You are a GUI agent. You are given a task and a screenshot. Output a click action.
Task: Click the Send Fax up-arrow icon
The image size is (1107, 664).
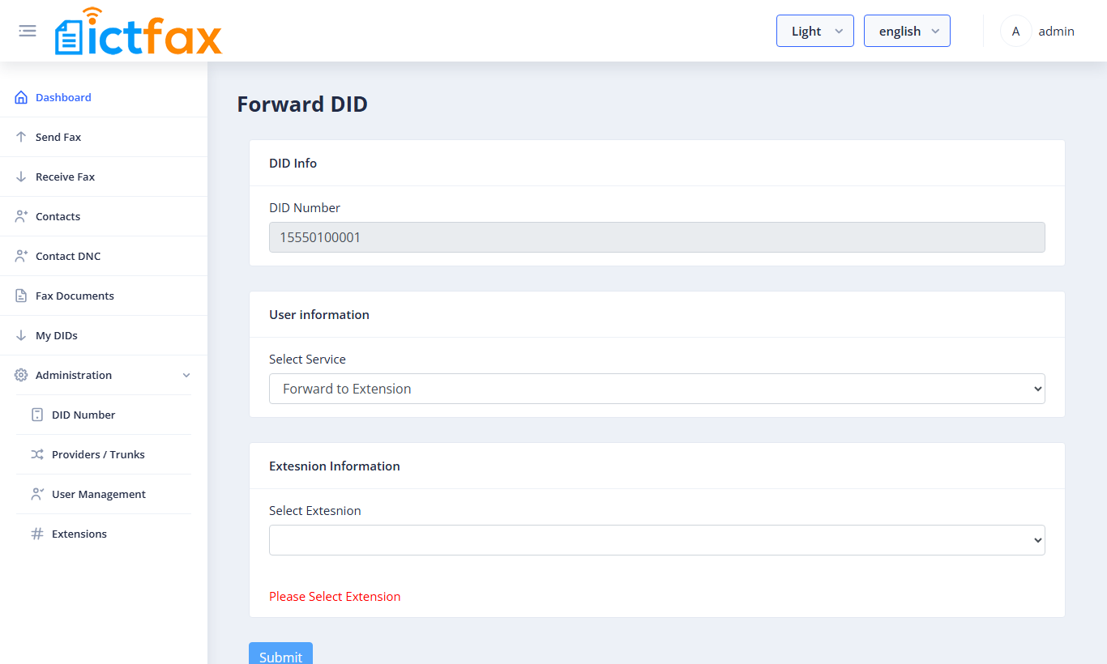pyautogui.click(x=21, y=137)
